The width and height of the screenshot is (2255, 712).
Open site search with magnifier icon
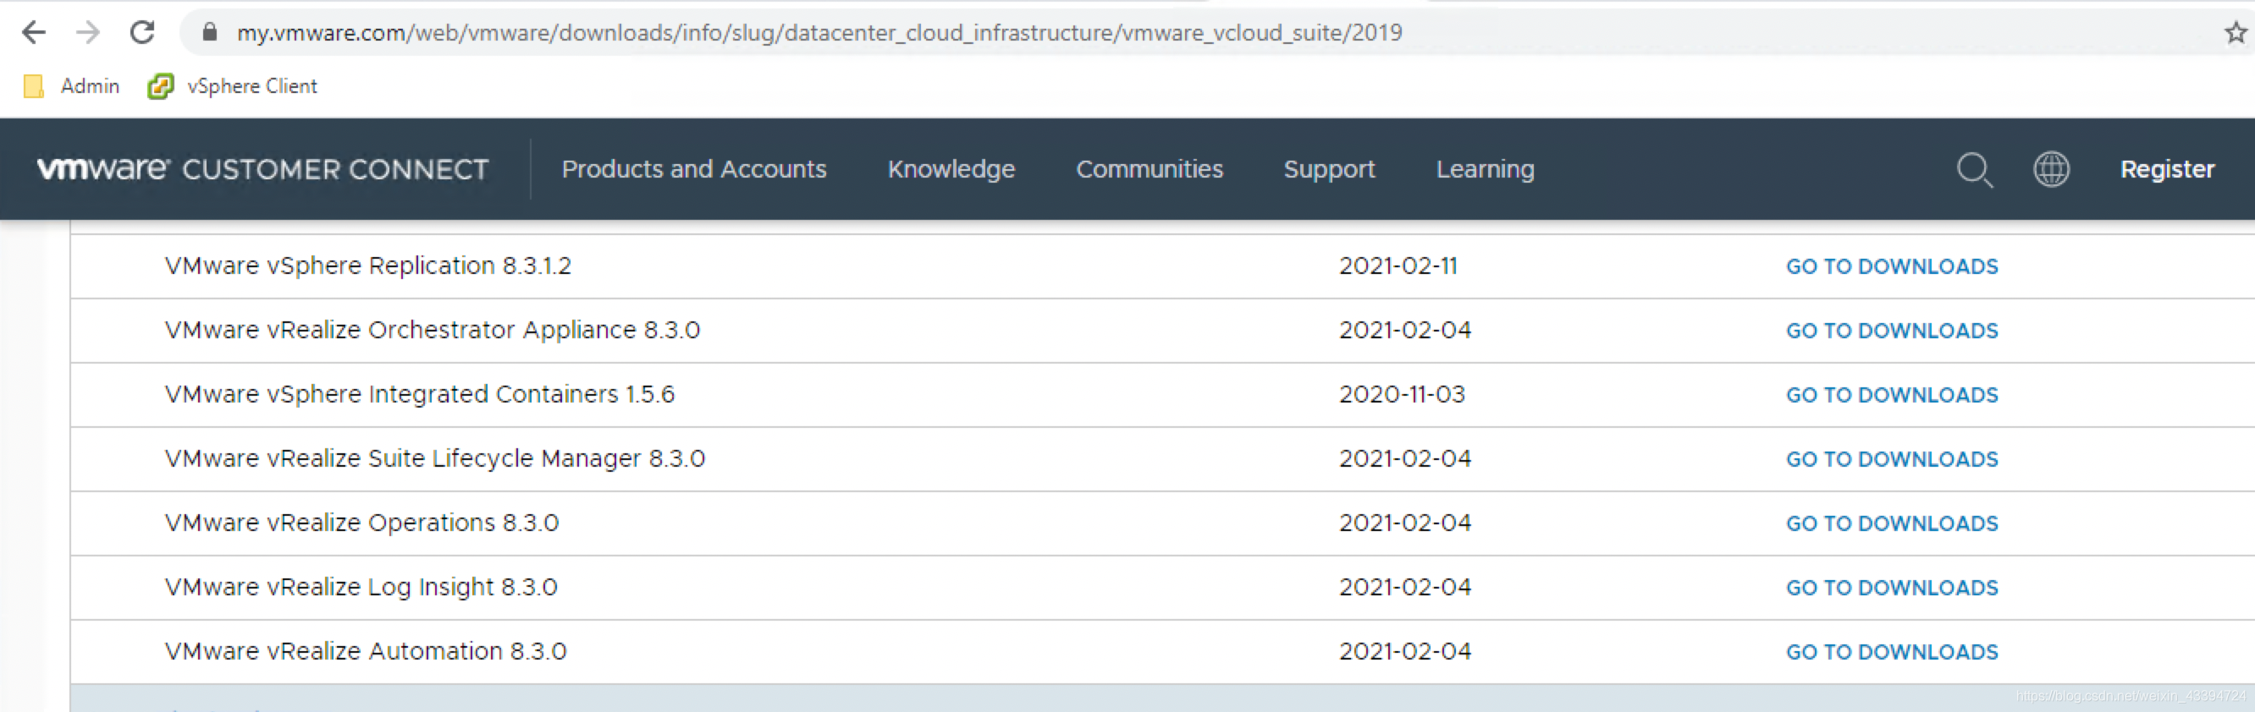click(1975, 169)
